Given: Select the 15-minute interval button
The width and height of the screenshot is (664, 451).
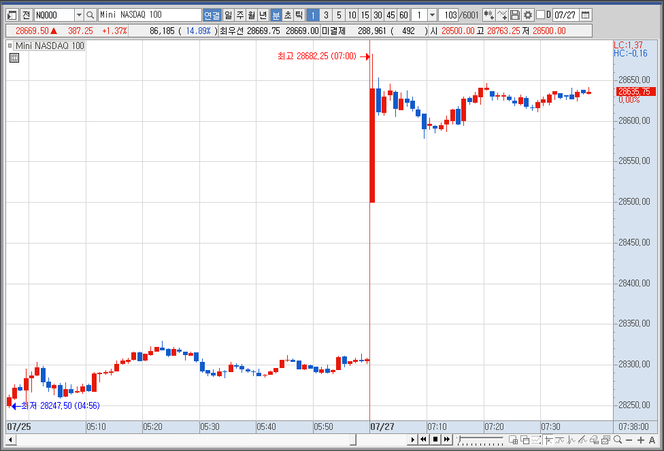Looking at the screenshot, I should 365,15.
